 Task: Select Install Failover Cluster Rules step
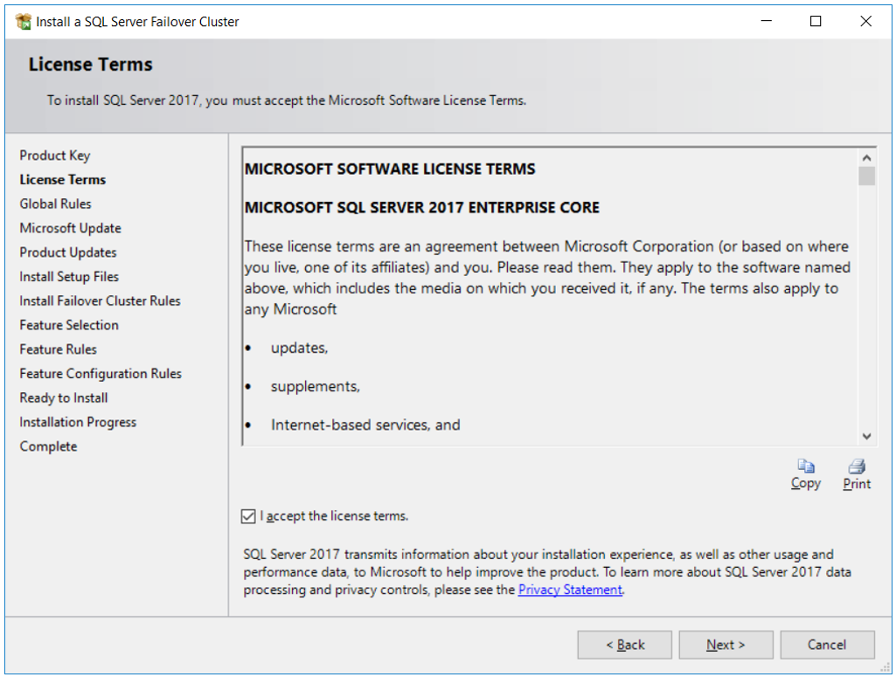(100, 301)
